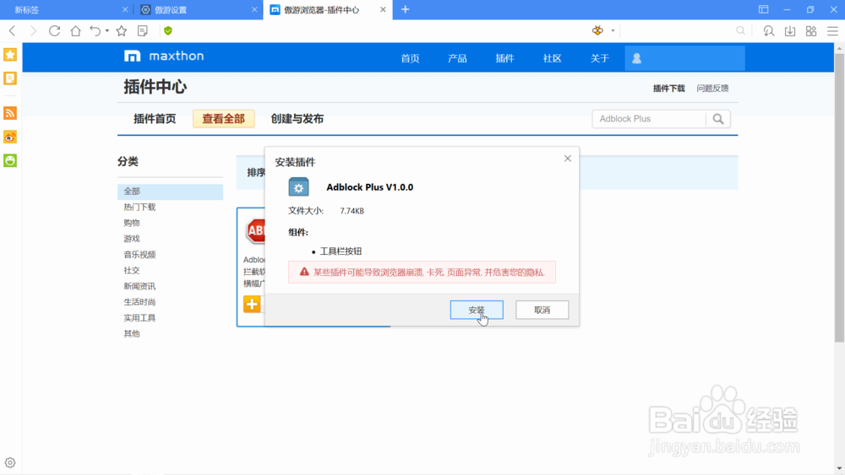
Task: Select the 查看全部 tab
Action: 224,119
